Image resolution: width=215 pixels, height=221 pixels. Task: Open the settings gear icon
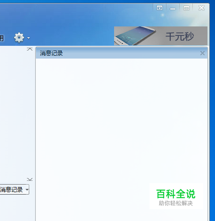(x=19, y=38)
